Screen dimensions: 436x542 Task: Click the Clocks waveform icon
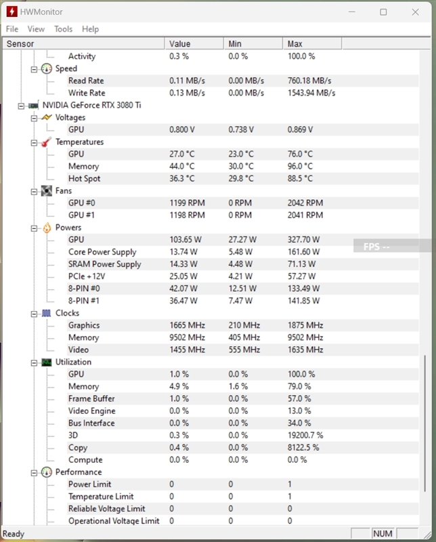46,313
